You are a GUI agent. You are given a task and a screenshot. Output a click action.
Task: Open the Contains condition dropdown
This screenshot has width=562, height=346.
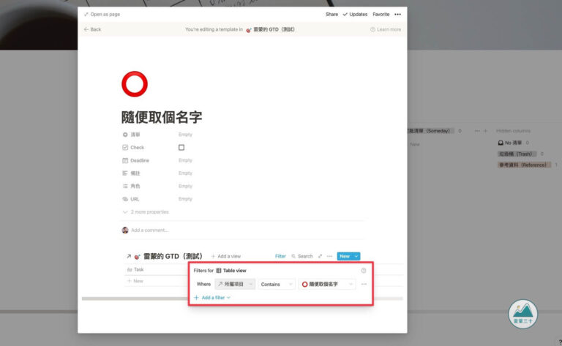277,284
